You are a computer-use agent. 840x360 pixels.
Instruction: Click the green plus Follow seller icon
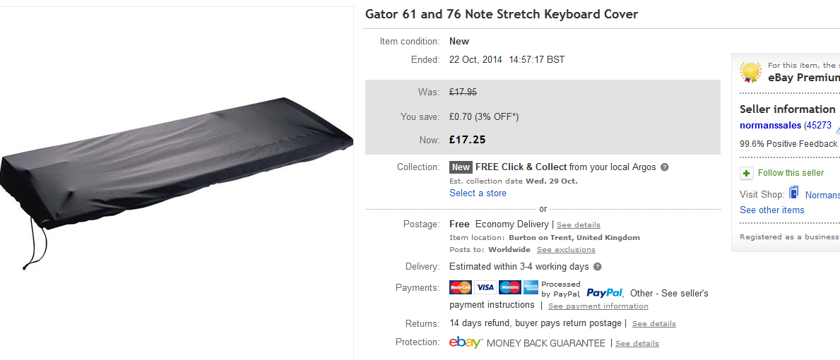tap(747, 173)
